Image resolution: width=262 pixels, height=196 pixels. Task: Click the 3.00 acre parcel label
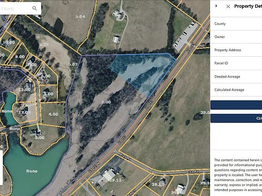[40, 137]
